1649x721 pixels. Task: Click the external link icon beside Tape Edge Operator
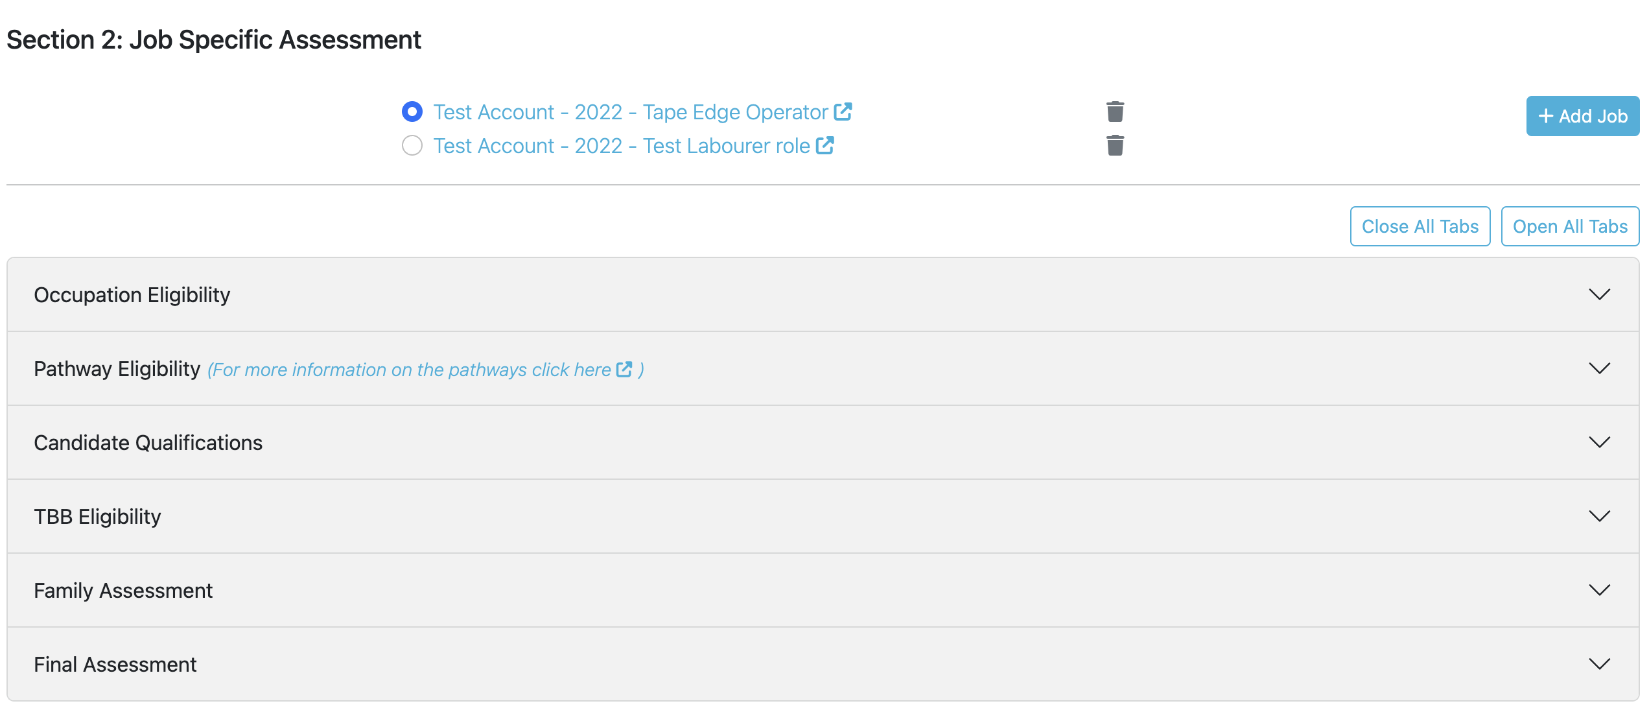tap(842, 112)
